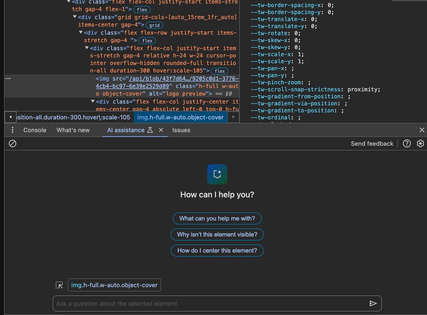Collapse the flex-col justify-center div node
Screen dimensions: 427x315
point(93,101)
